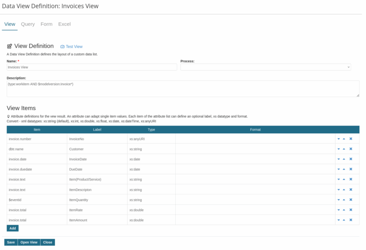Edit the ItemDescripton label field

[97, 190]
